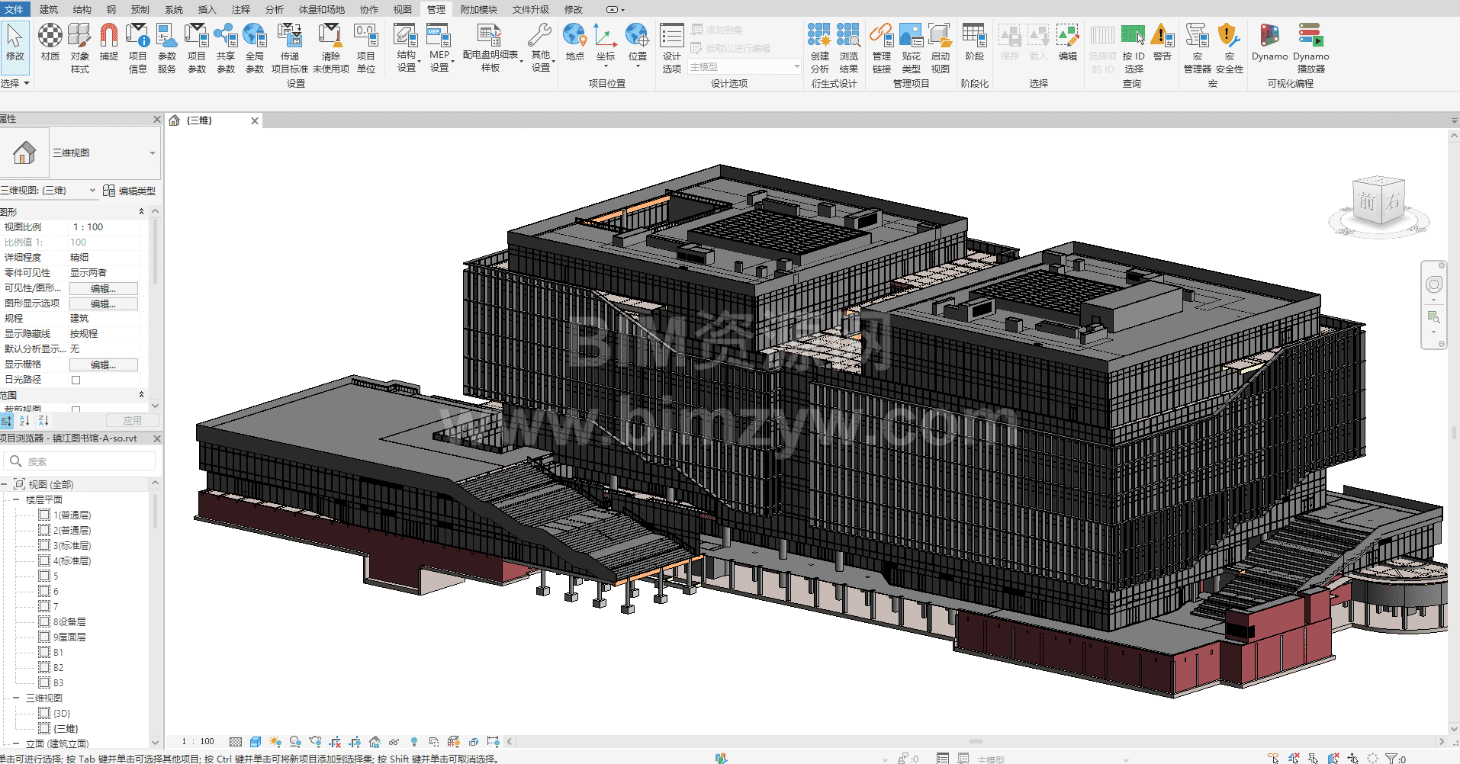This screenshot has height=764, width=1460.
Task: Open 管理链接 (Manage Links)
Action: coord(881,47)
